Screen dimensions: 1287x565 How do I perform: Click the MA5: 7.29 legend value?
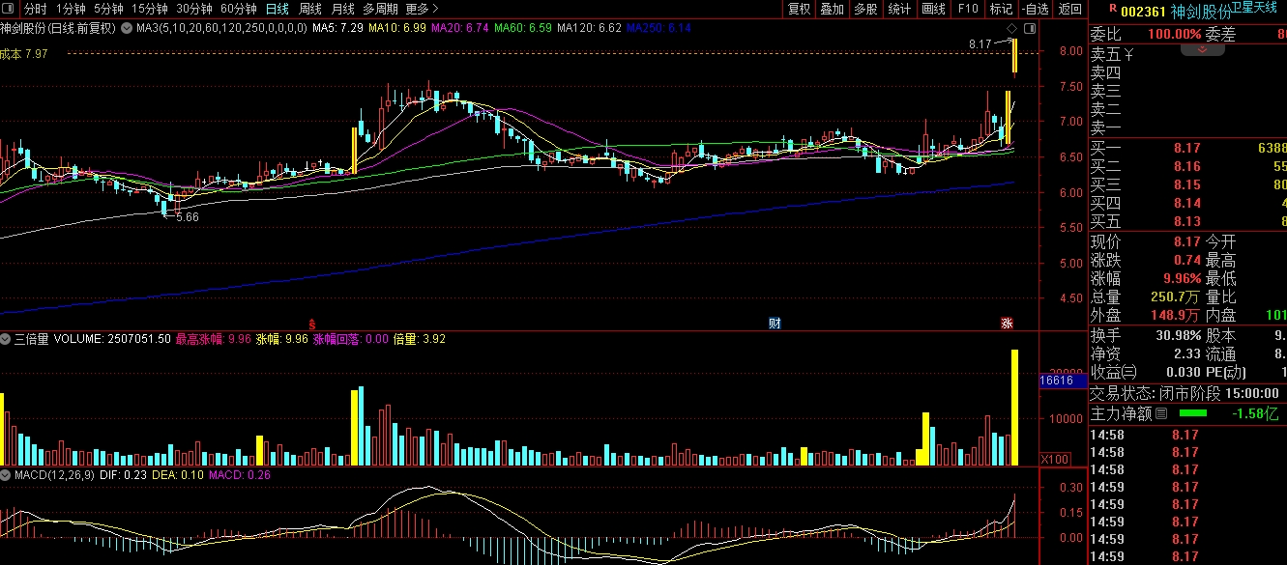click(x=337, y=28)
